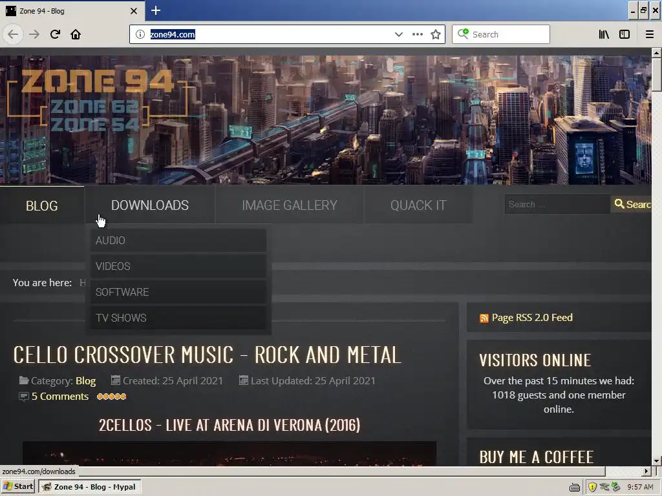Click the Last Updated: 25 April 2021 text
The width and height of the screenshot is (662, 496).
pos(313,381)
